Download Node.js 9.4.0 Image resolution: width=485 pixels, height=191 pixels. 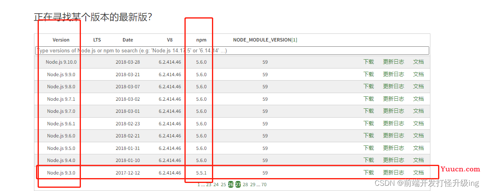point(369,160)
